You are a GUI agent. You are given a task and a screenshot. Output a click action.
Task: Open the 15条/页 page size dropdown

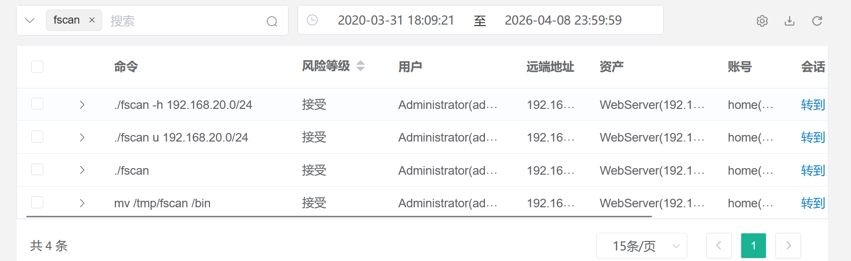(x=642, y=246)
